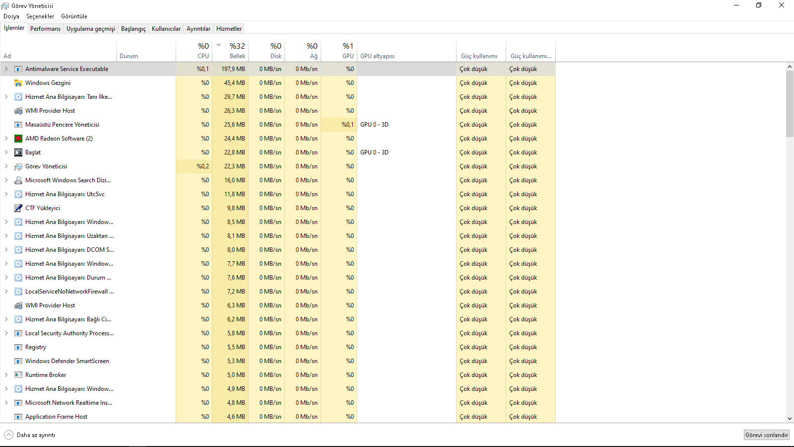Click the scrollbar down arrow
The width and height of the screenshot is (794, 447).
coord(790,419)
